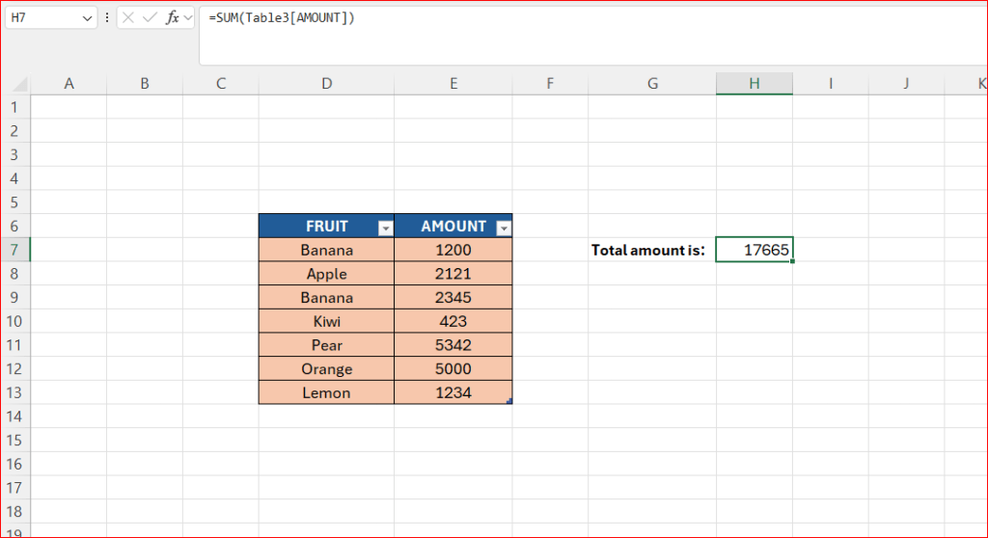
Task: Open the AMOUNT column filter dropdown
Action: point(503,228)
